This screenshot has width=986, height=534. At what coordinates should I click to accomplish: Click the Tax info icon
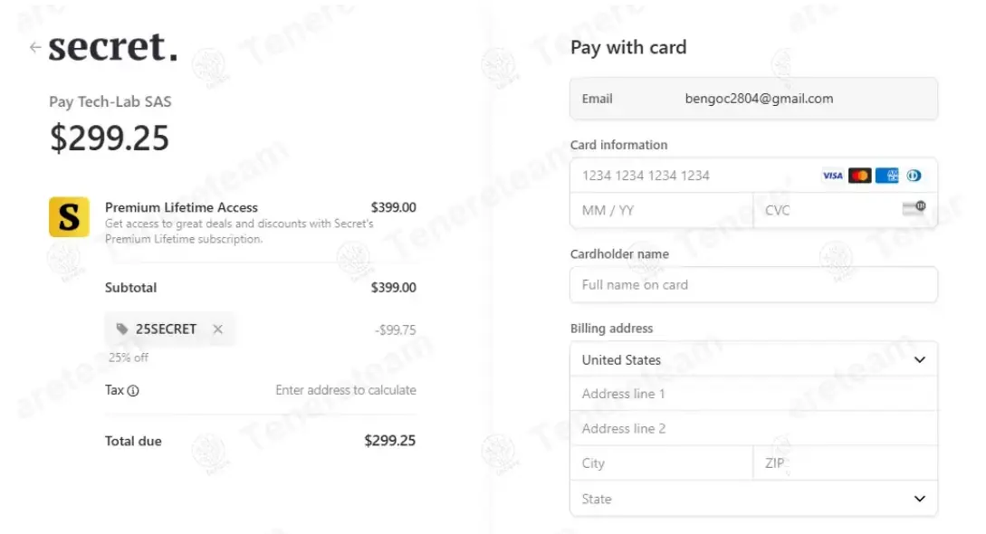coord(133,391)
